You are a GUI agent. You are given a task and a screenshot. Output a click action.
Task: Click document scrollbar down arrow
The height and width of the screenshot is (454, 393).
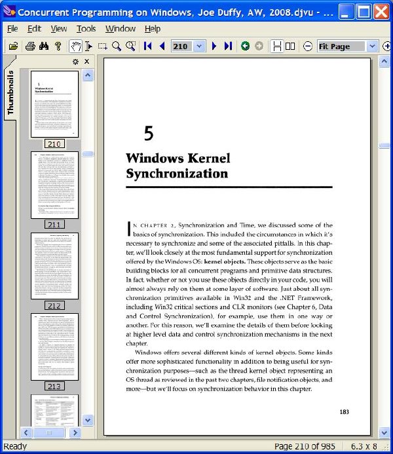(384, 432)
